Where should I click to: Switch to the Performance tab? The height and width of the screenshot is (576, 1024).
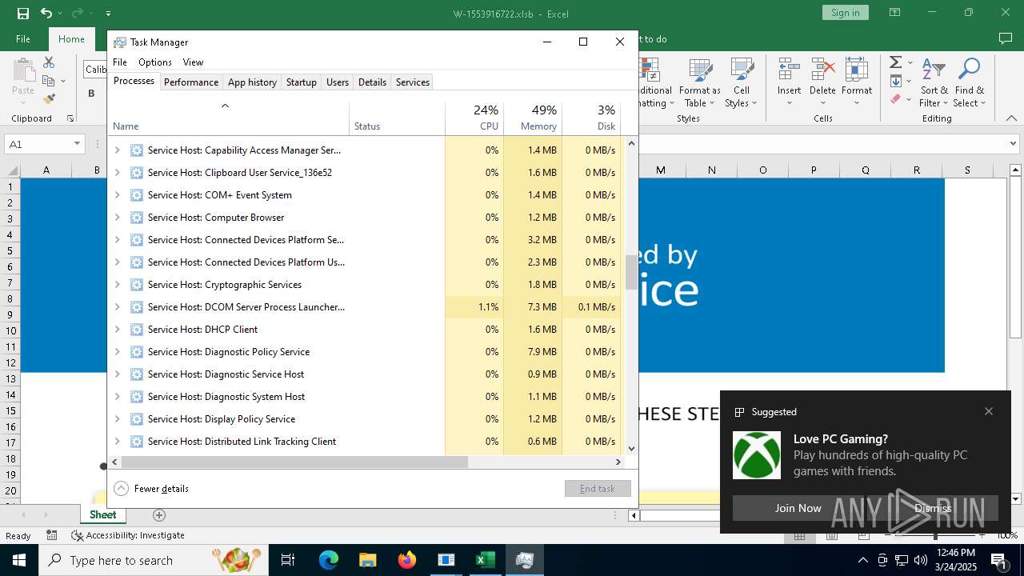[191, 82]
